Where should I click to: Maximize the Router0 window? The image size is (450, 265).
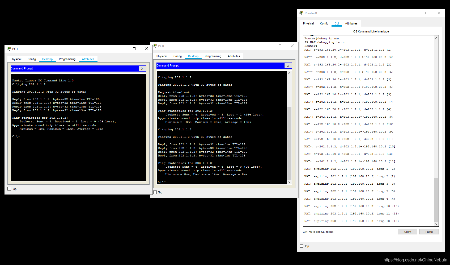pos(427,13)
